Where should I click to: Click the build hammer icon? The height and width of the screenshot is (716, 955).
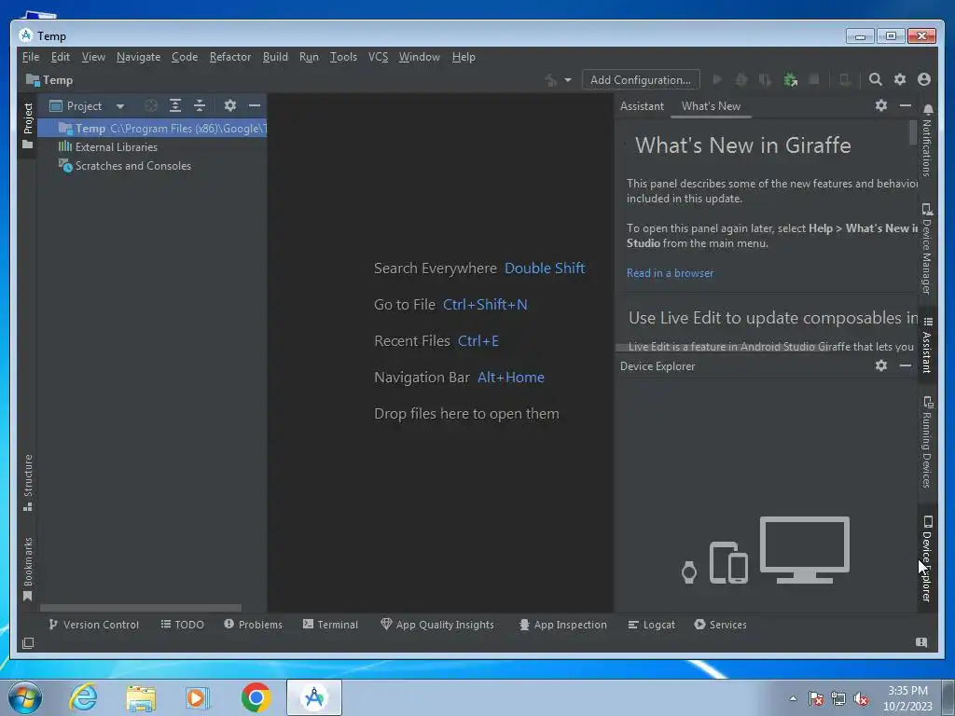coord(550,80)
